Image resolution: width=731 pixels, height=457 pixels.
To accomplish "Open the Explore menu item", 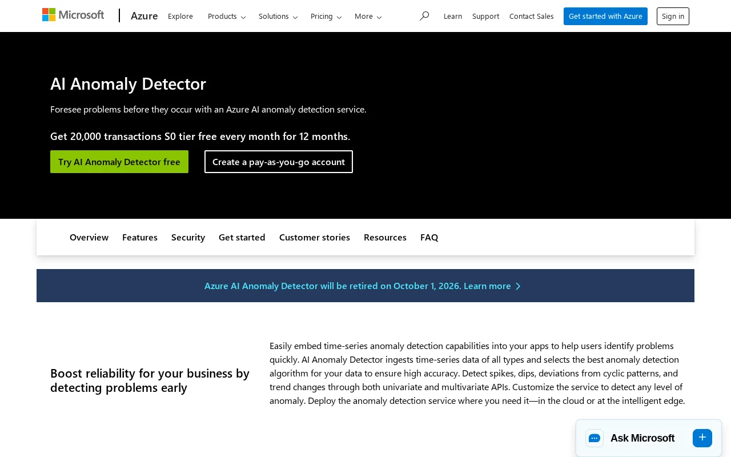I will pyautogui.click(x=180, y=16).
